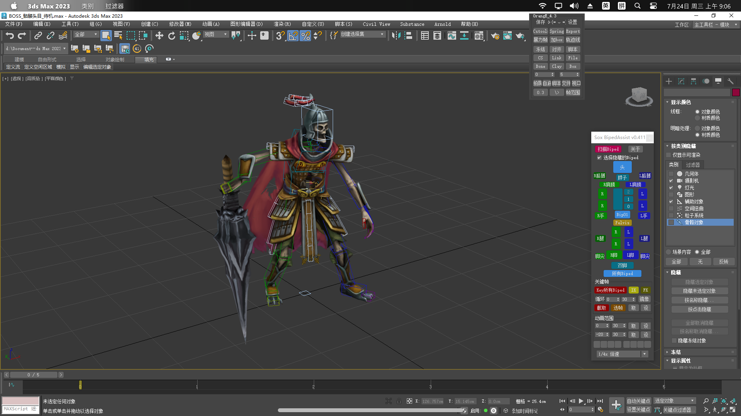Activate the Select and Link tool
The image size is (741, 416).
pos(38,36)
